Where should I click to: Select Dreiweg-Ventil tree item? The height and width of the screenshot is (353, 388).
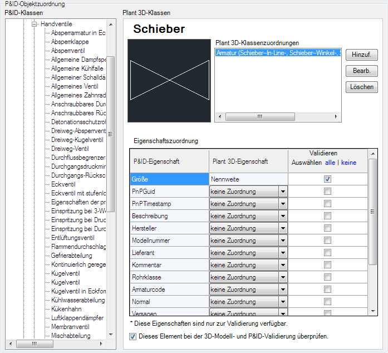[70, 149]
